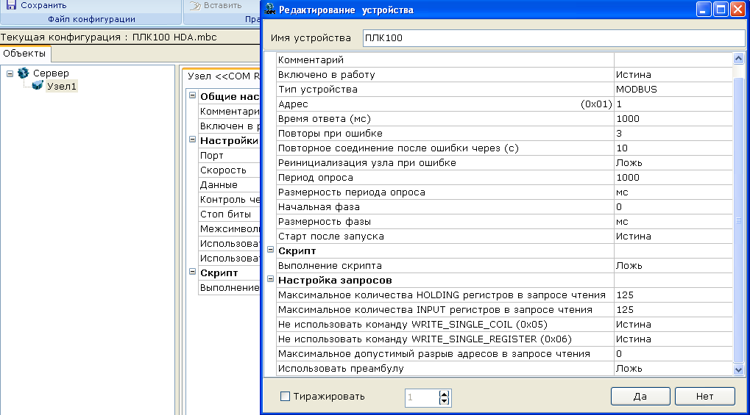Select the Узел1 tree item
Image resolution: width=750 pixels, height=415 pixels.
point(62,87)
